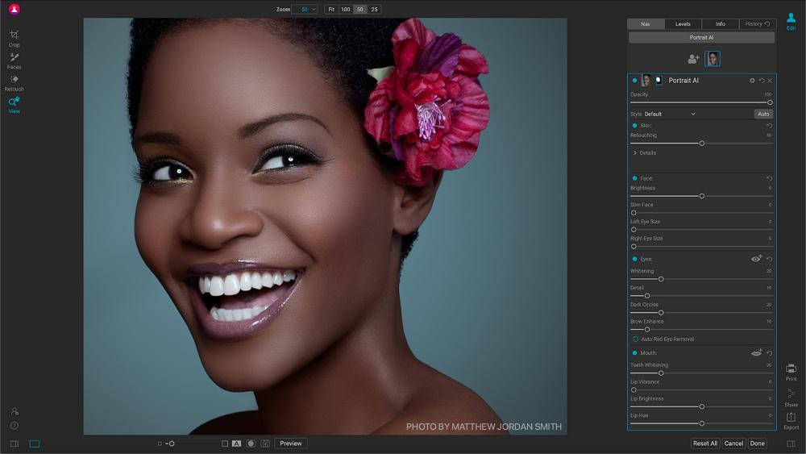Expand the skin Details section
Screen dimensions: 806x454
click(635, 152)
